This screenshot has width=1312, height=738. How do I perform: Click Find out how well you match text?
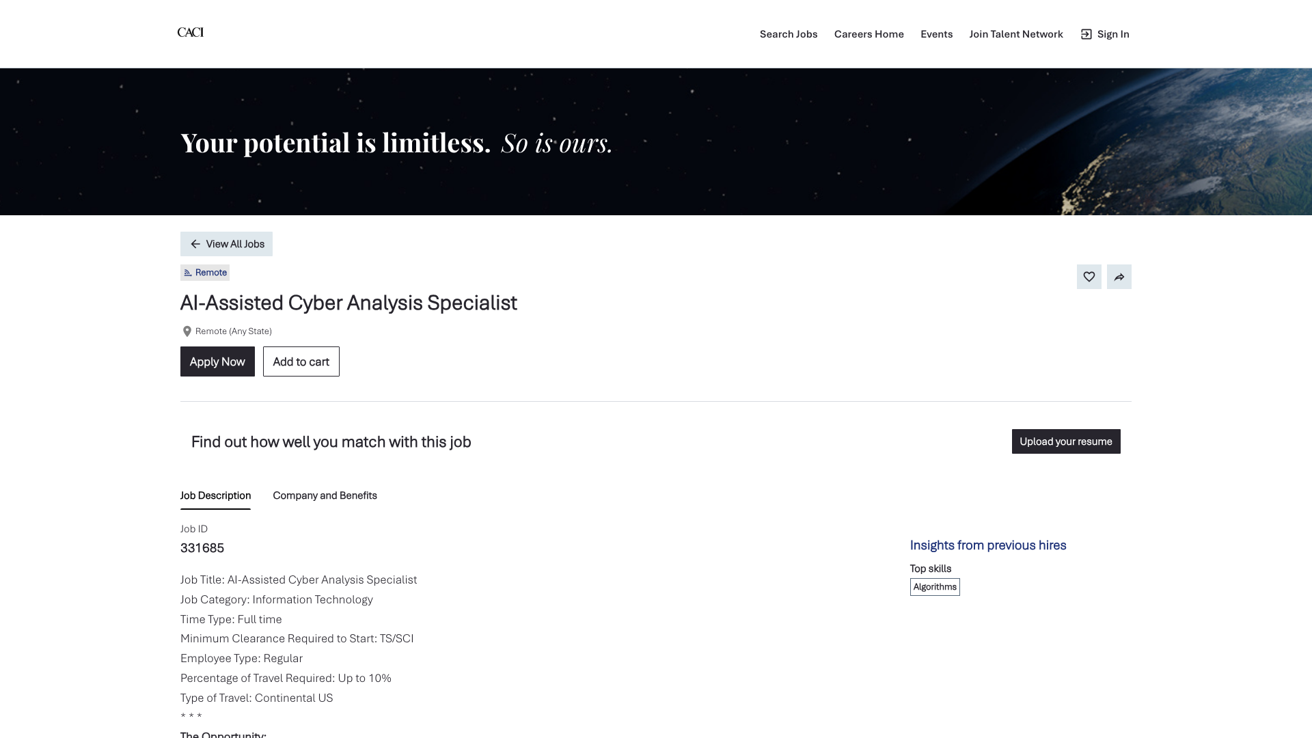331,441
